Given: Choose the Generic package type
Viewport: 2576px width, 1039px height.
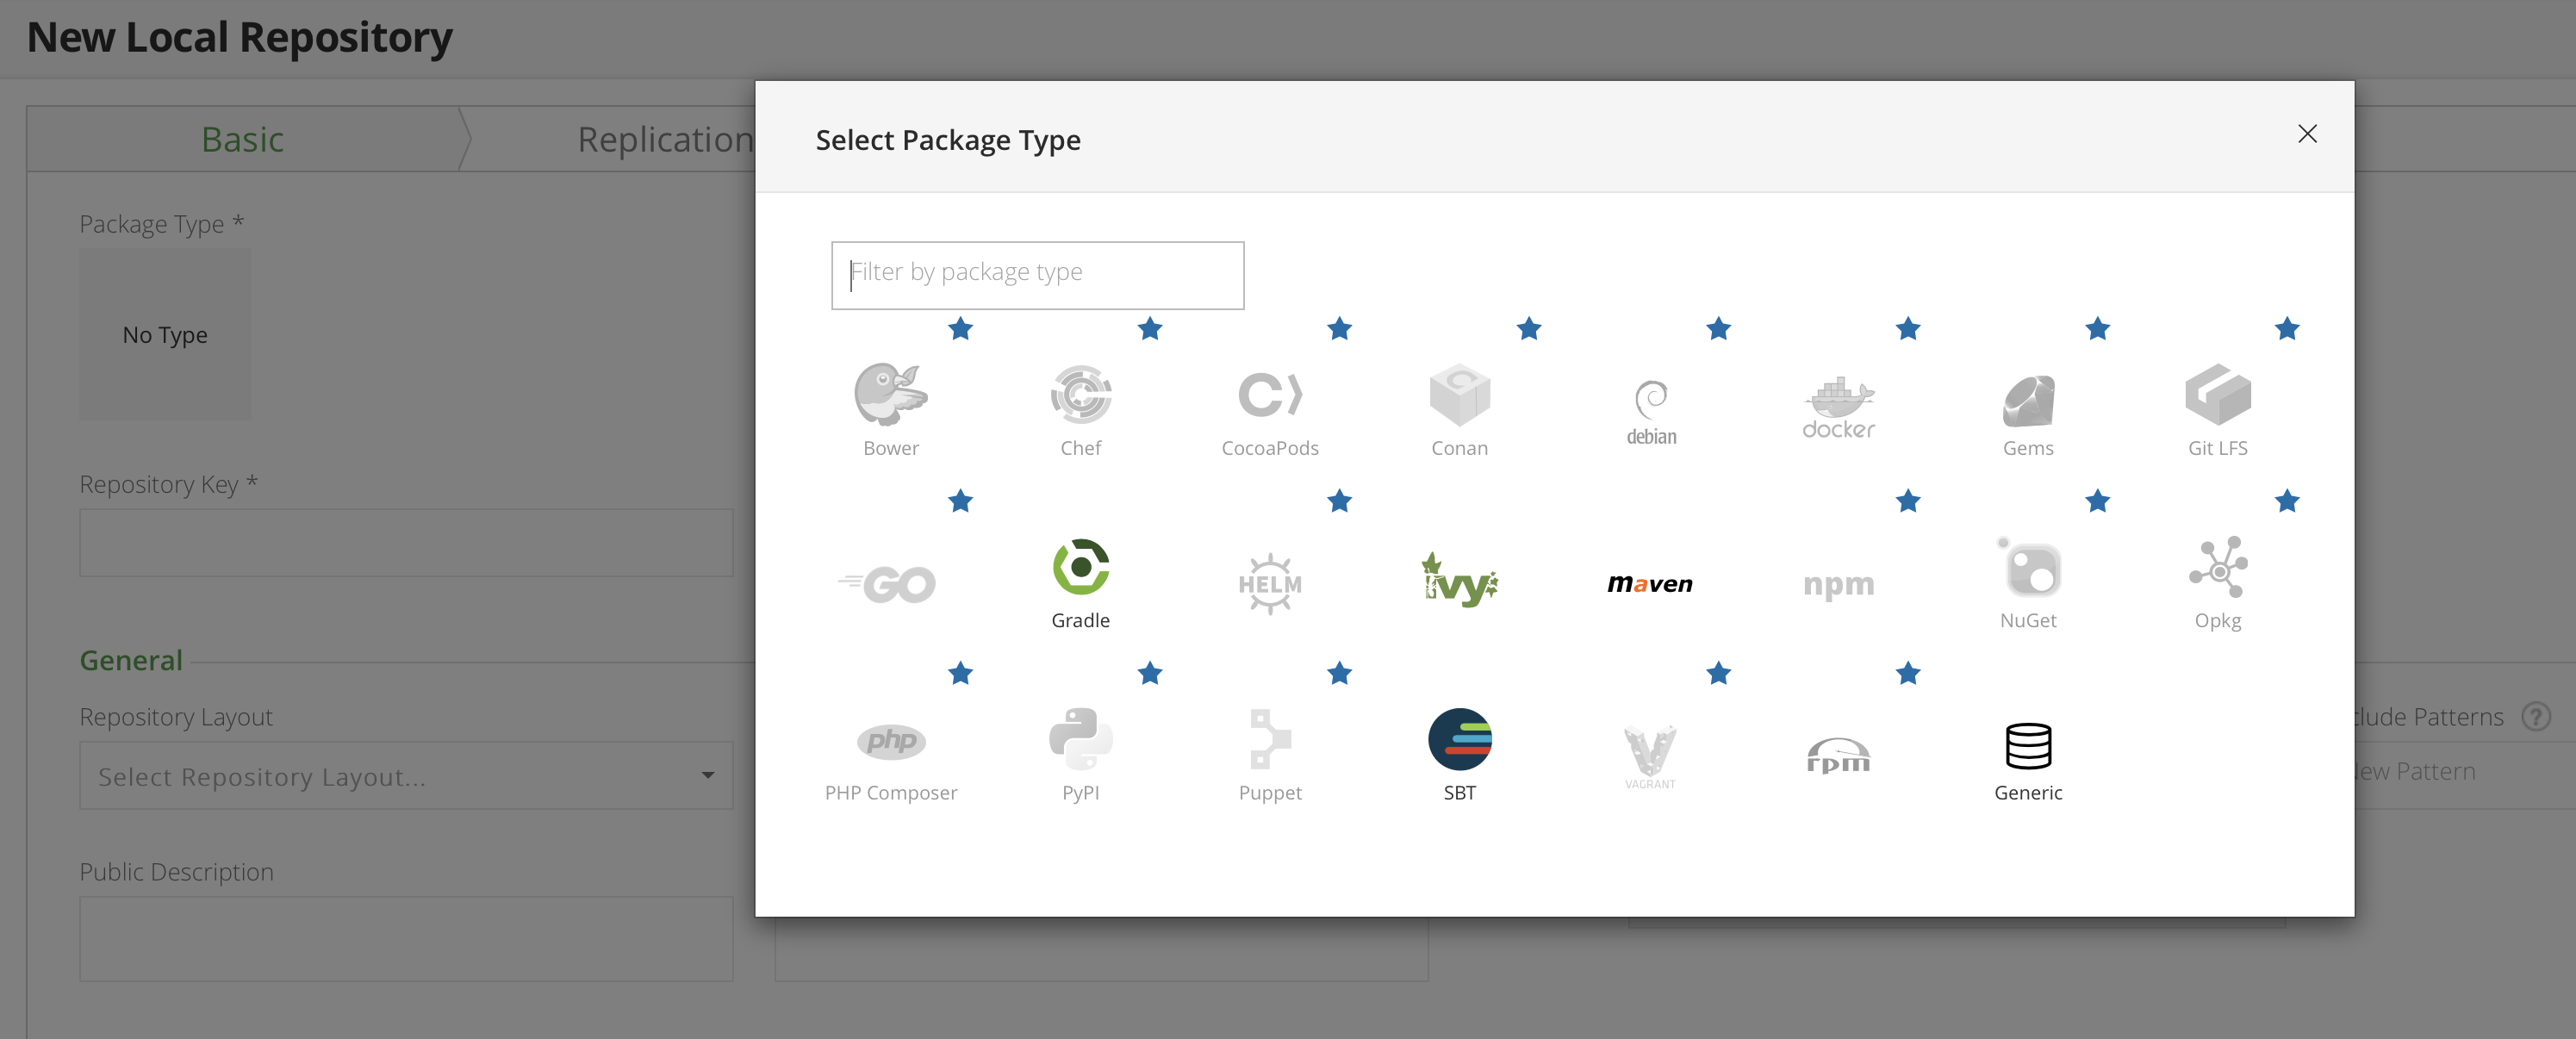Looking at the screenshot, I should click(x=2027, y=759).
